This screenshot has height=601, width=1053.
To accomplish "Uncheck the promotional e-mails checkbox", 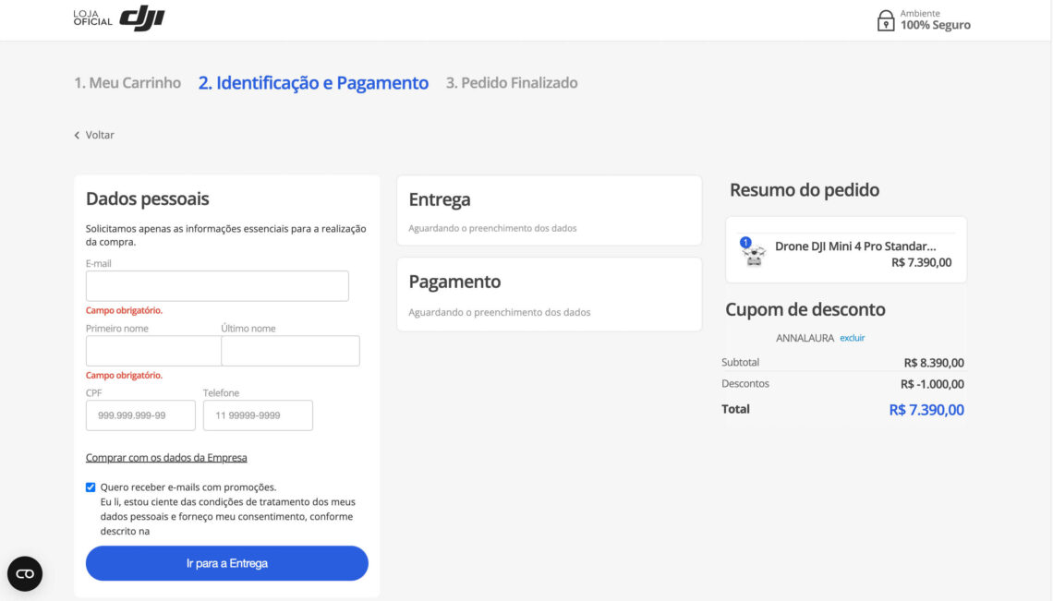I will coord(91,487).
